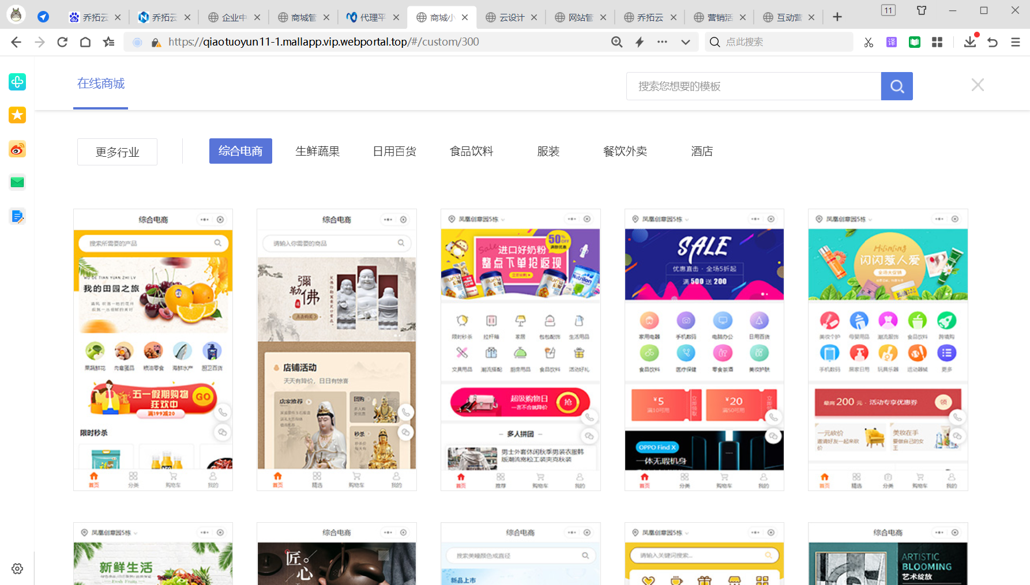
Task: Click the scissors screenshot toolbar icon
Action: [869, 42]
